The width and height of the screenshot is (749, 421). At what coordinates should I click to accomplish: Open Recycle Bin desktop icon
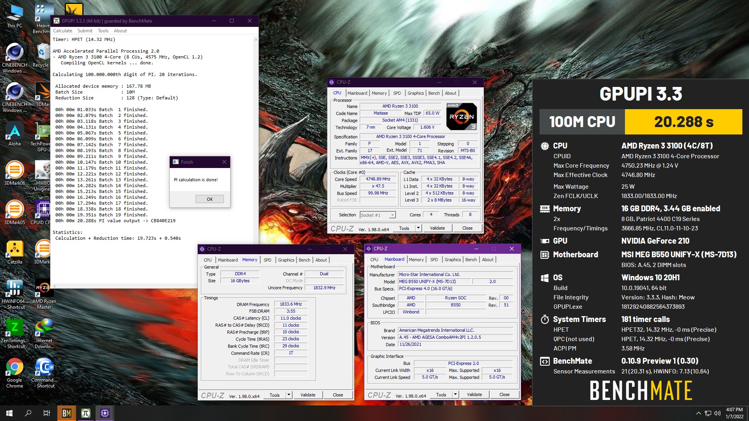pyautogui.click(x=41, y=55)
